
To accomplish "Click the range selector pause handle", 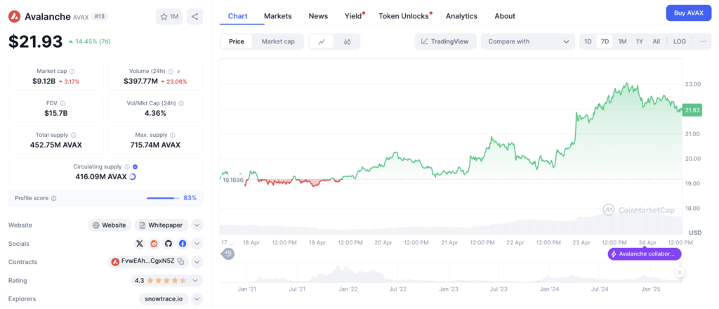I will tap(680, 272).
